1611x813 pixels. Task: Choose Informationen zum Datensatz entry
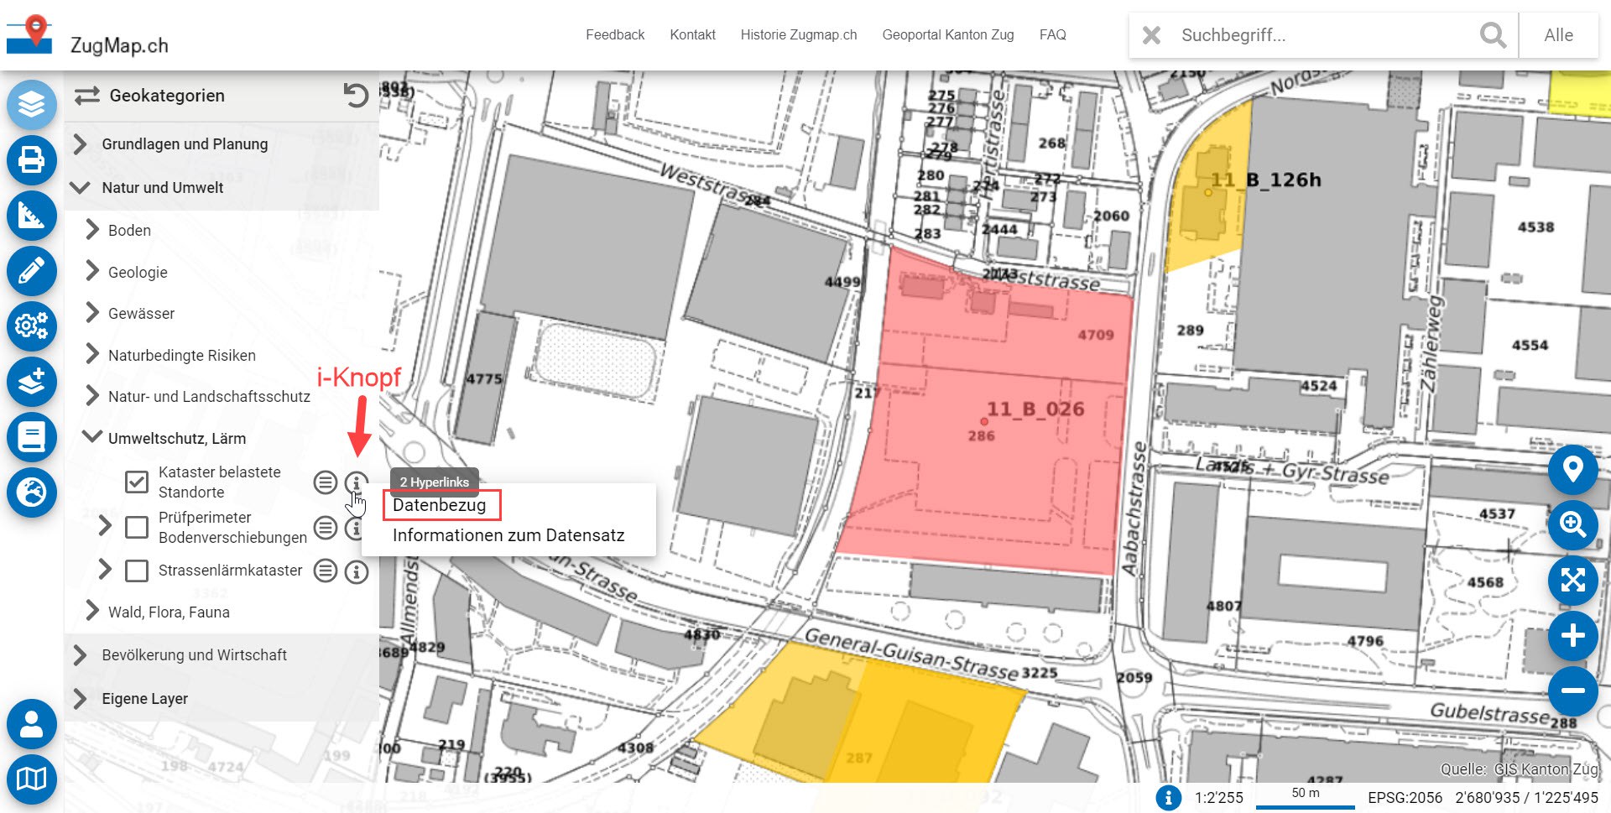[x=508, y=535]
